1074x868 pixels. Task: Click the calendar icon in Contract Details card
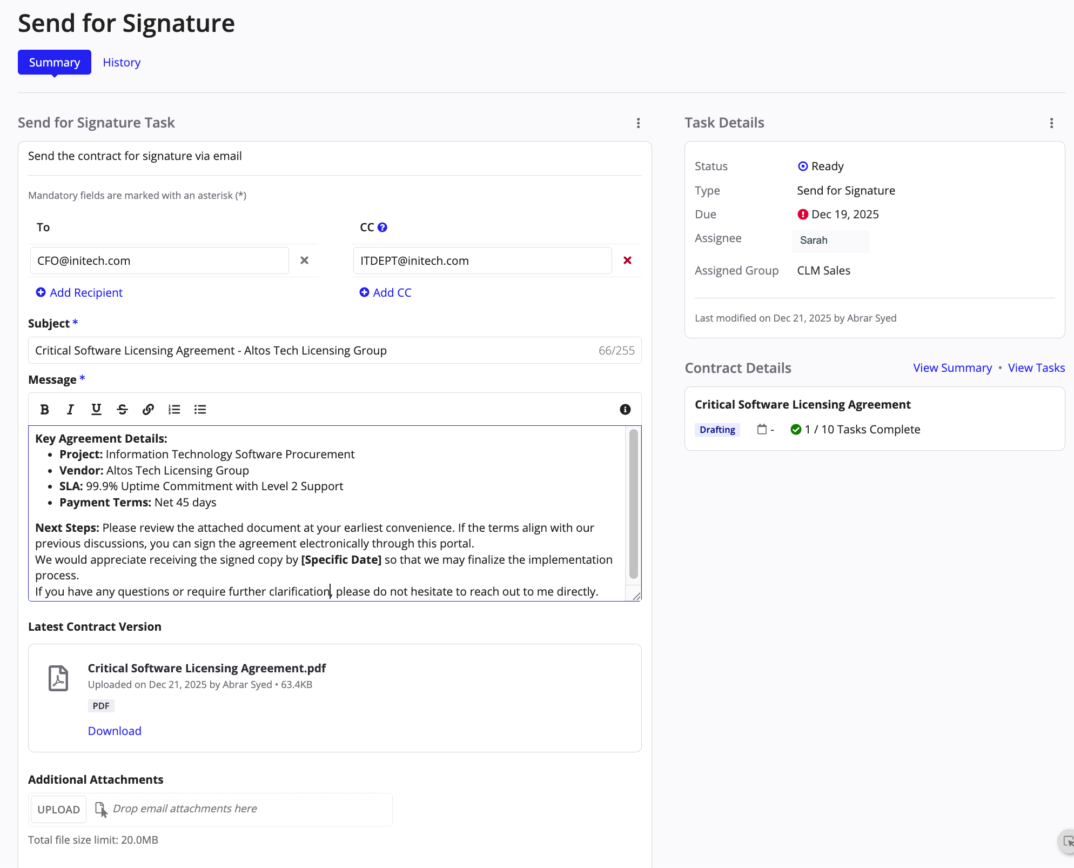coord(762,430)
